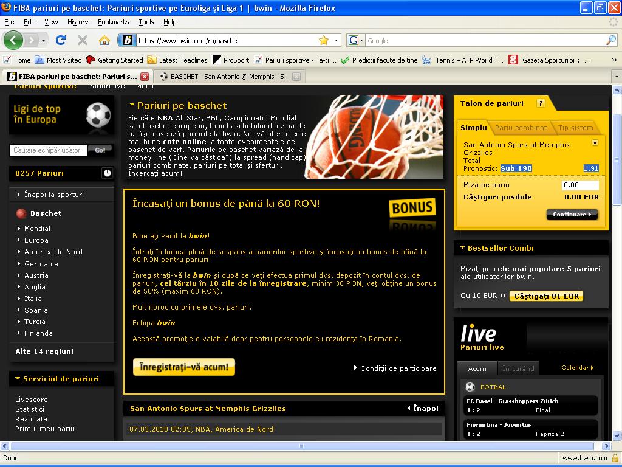This screenshot has width=622, height=467.
Task: Close the FIBA pariuri pe baschet tab
Action: click(x=145, y=77)
